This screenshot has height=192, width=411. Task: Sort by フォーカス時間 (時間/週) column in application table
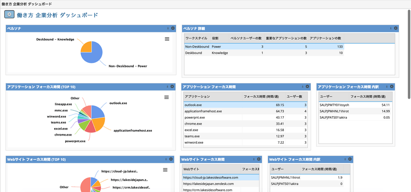click(x=261, y=96)
